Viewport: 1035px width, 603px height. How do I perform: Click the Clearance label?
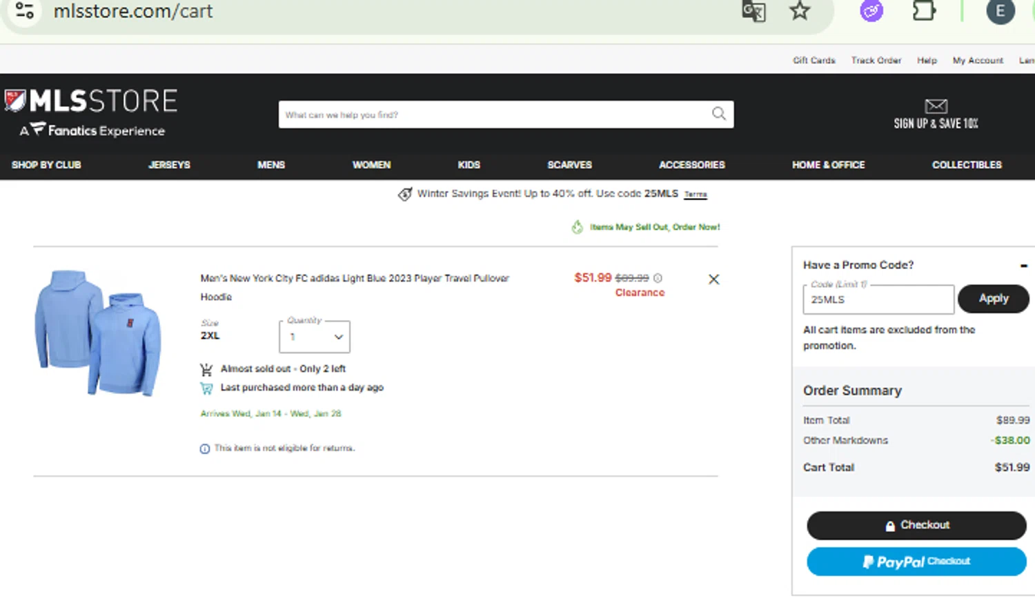tap(640, 293)
